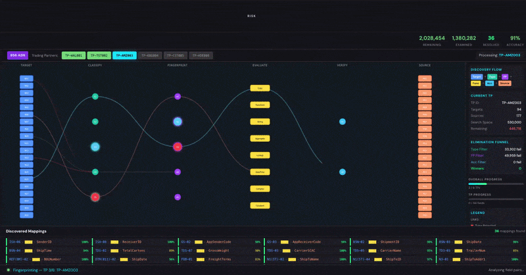Click the lower blue verify node

pyautogui.click(x=342, y=172)
